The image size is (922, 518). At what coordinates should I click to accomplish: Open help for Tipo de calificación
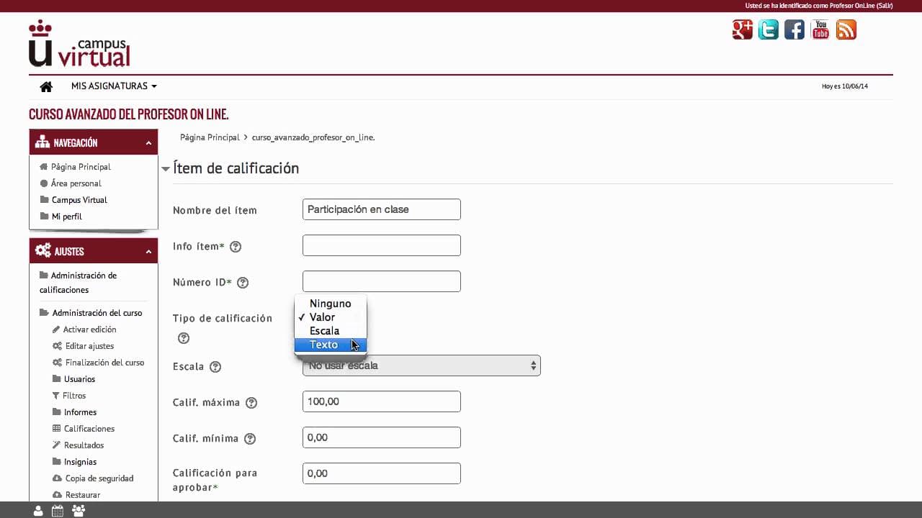click(184, 338)
